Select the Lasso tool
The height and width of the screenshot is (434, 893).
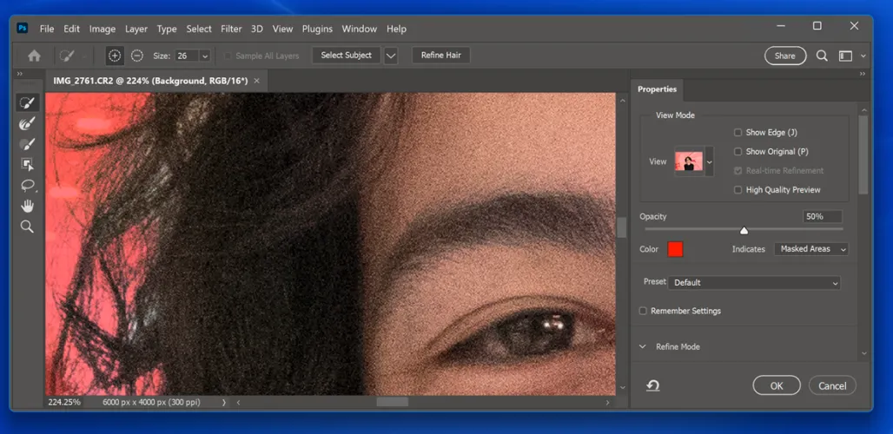pyautogui.click(x=27, y=186)
